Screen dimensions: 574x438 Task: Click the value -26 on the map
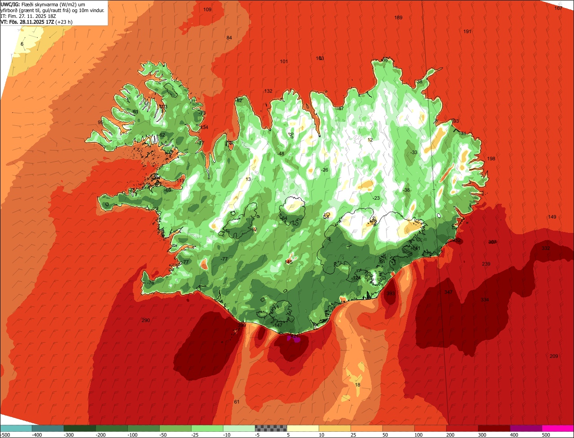tap(325, 170)
